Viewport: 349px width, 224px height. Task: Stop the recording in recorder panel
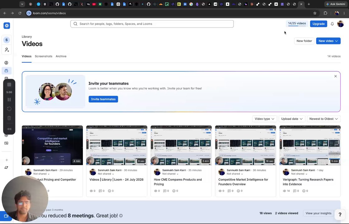point(9,85)
